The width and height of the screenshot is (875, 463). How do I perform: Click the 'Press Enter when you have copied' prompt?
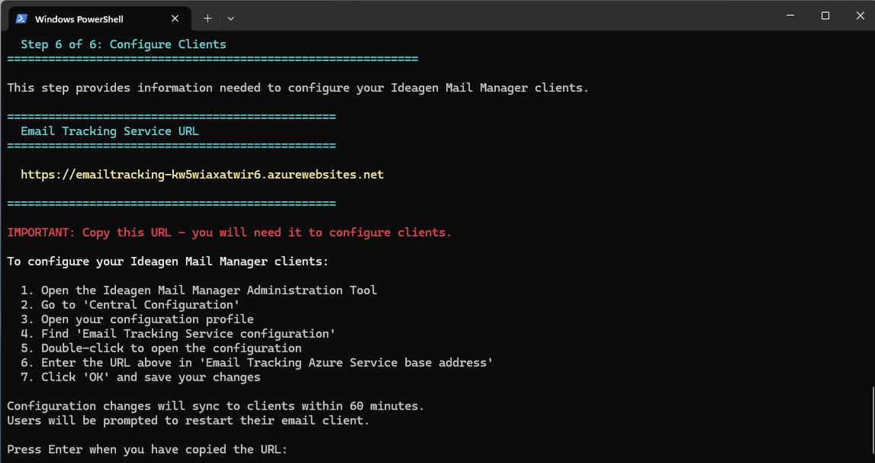coord(147,449)
